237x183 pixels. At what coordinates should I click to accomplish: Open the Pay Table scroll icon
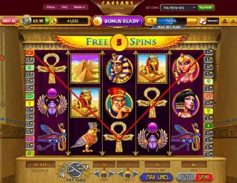pyautogui.click(x=75, y=170)
